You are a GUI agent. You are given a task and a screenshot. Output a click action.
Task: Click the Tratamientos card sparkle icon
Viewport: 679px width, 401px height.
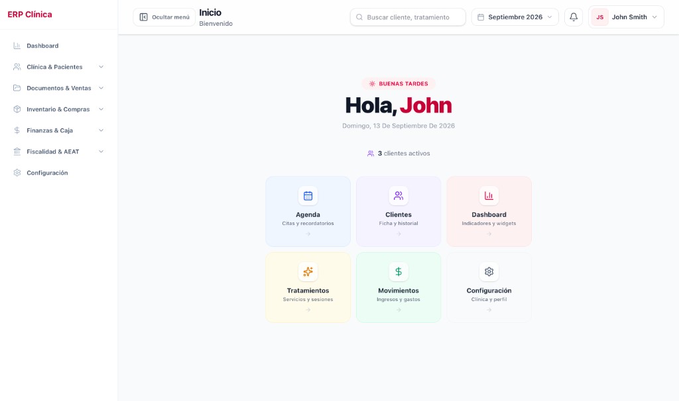(308, 272)
